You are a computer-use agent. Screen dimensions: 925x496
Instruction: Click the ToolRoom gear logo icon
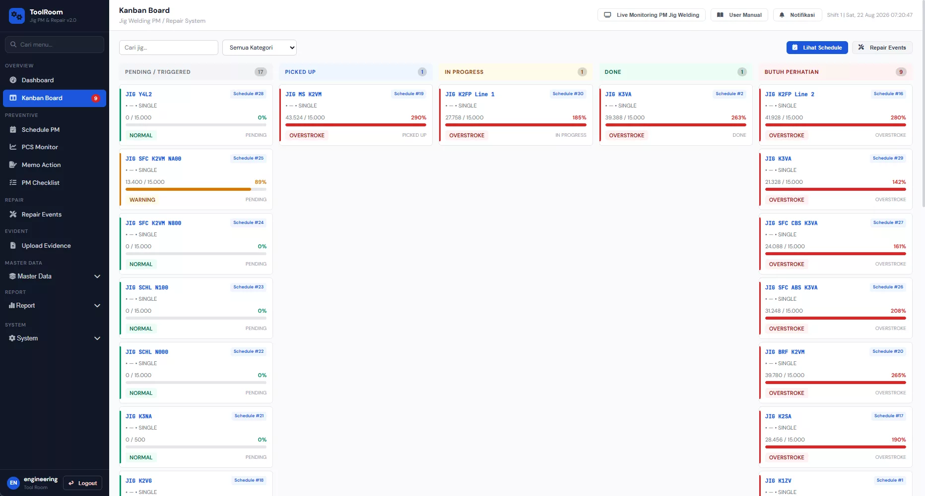click(x=17, y=16)
